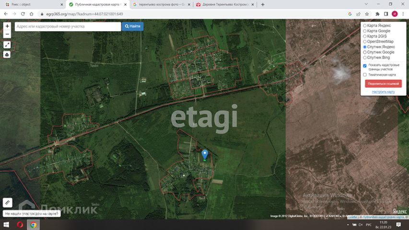Toggle the browser side panel
This screenshot has width=409, height=230.
point(386,14)
